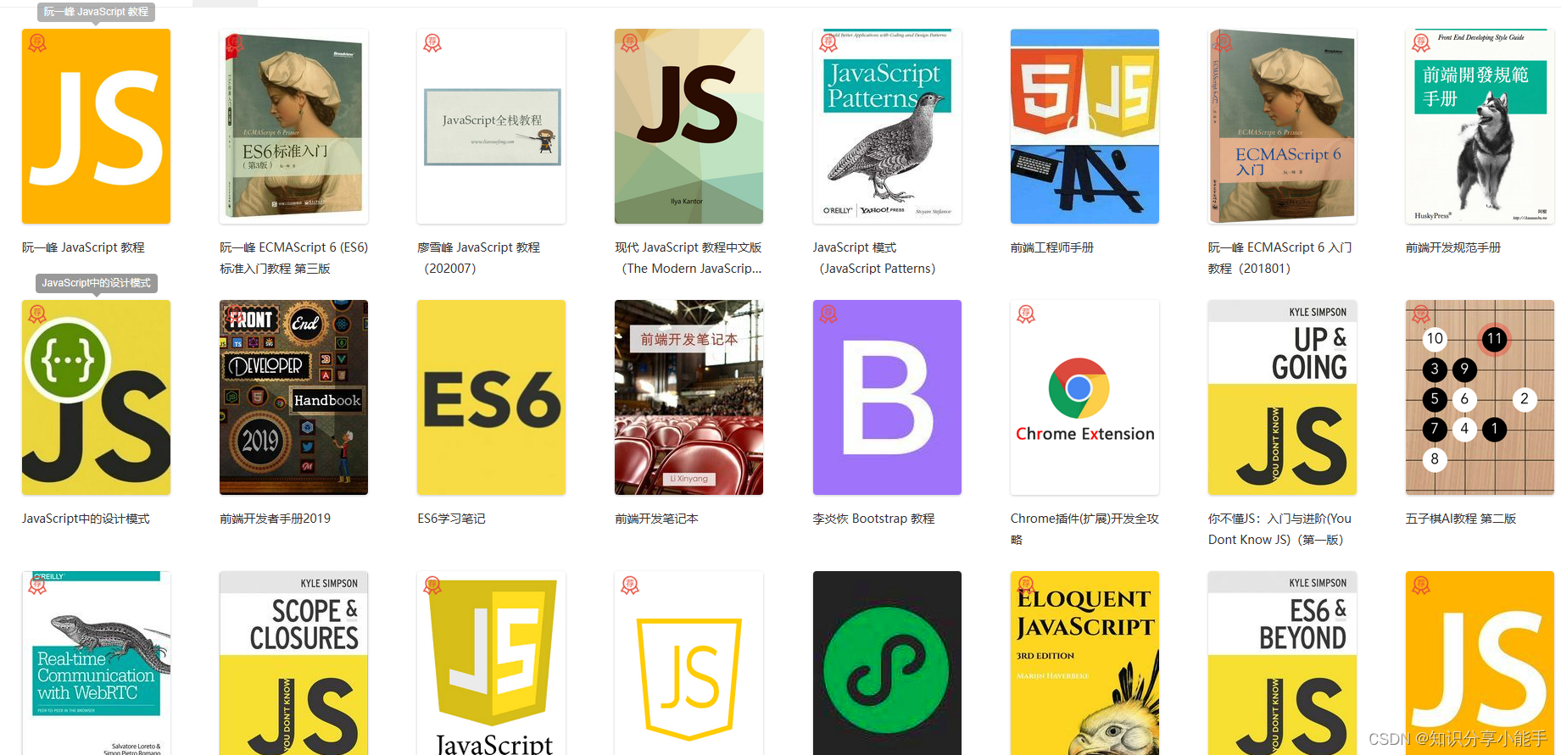The image size is (1561, 755).
Task: Click the title link JavaScript中的设计模式
Action: 86,519
